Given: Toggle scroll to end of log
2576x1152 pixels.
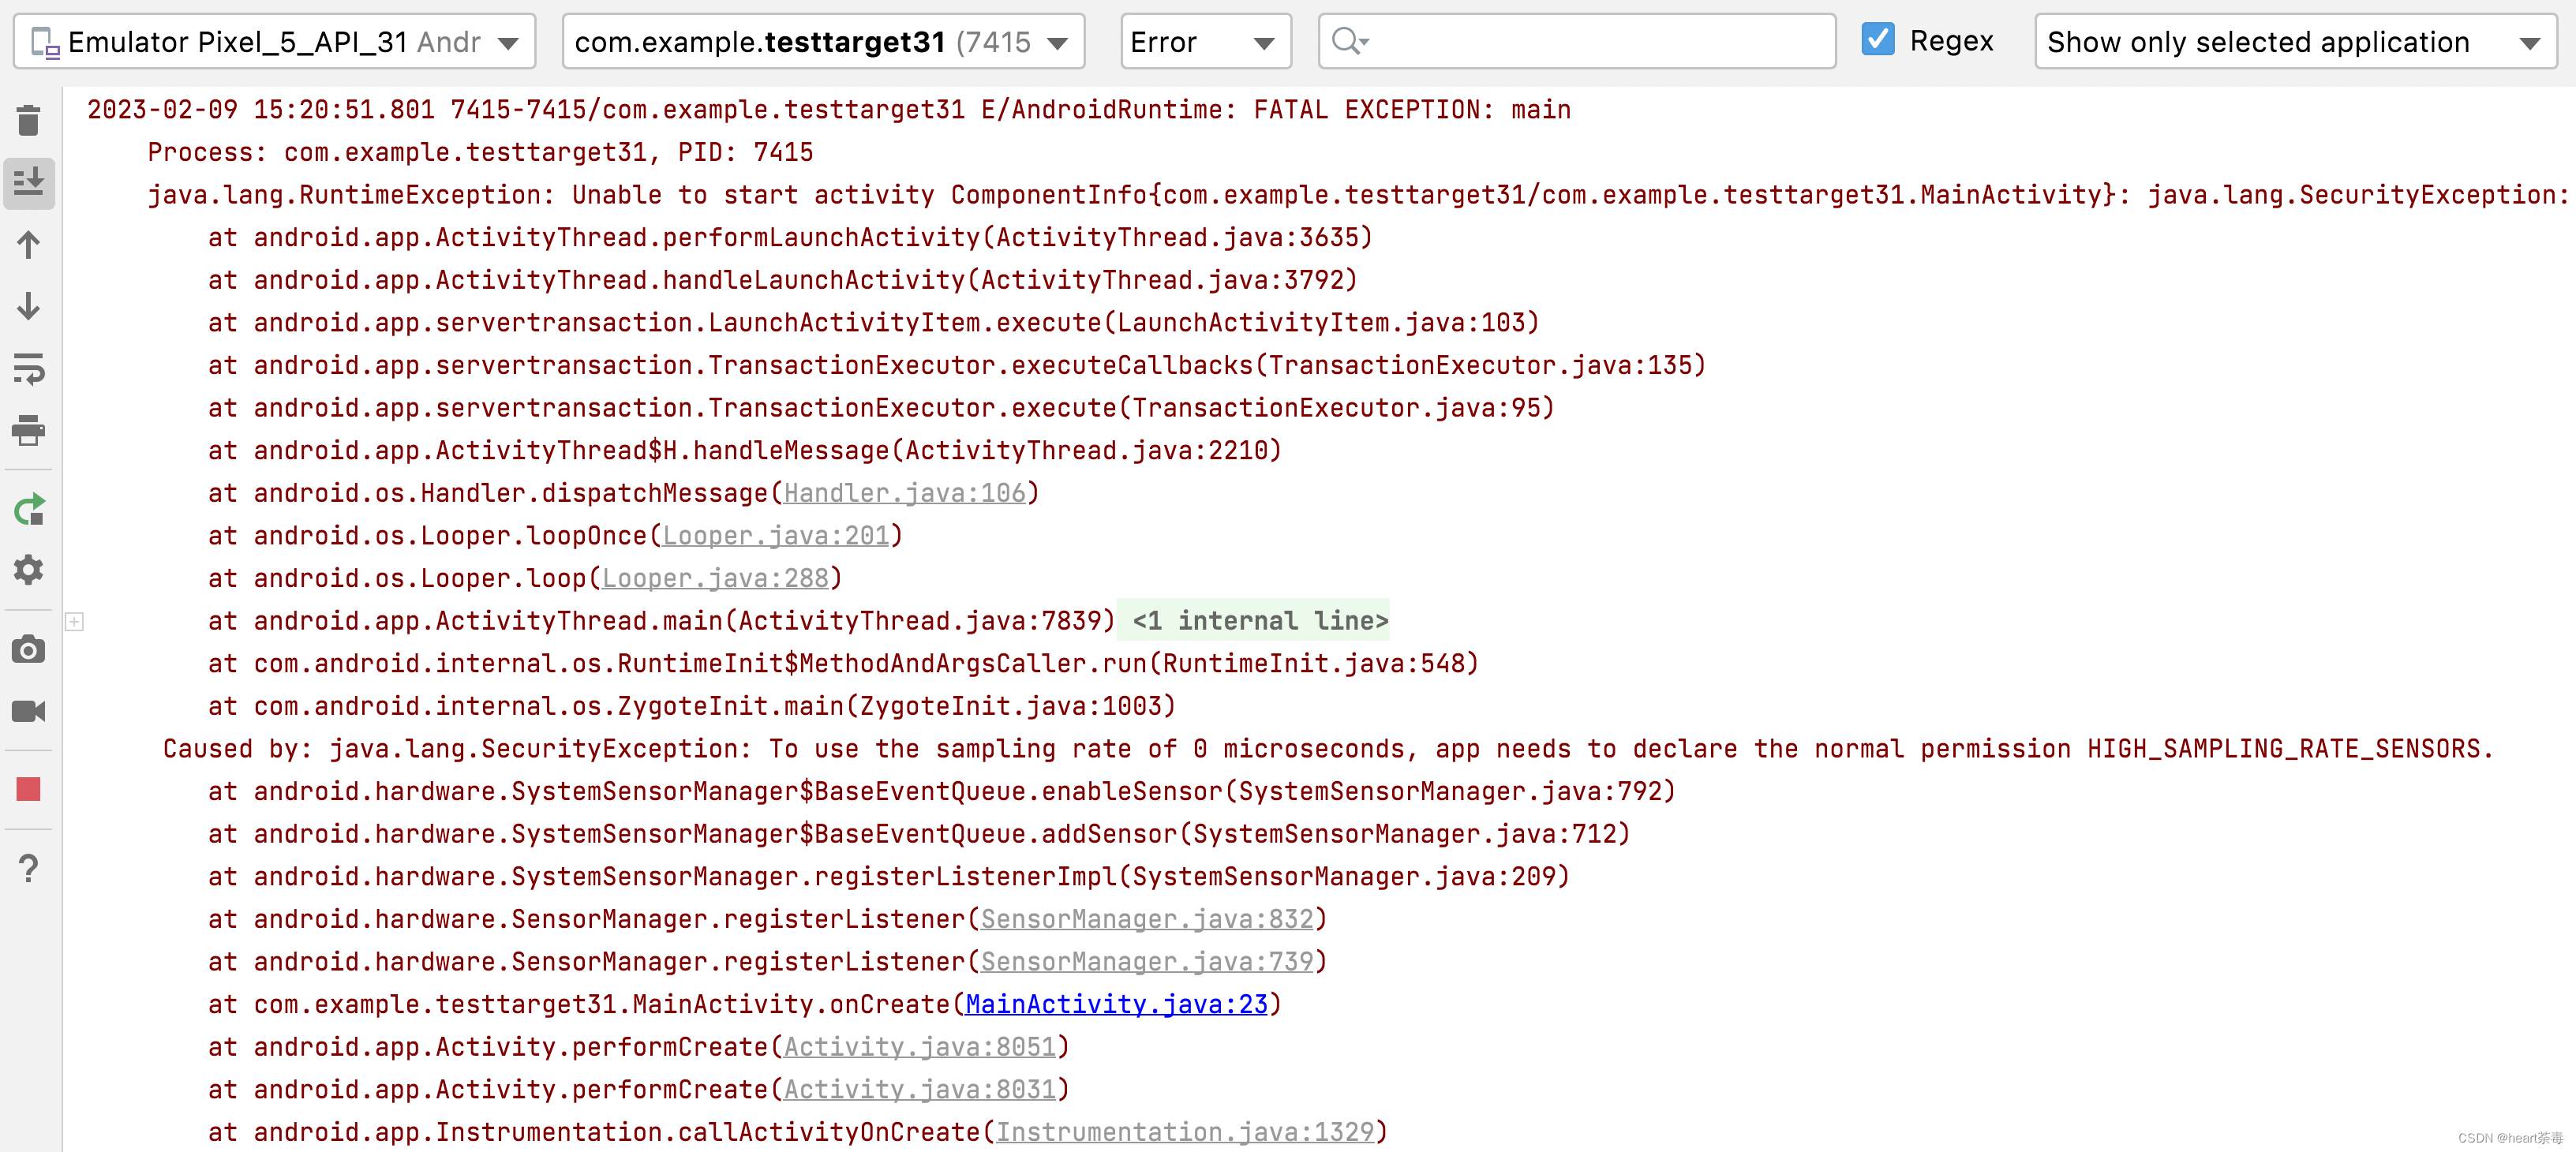Looking at the screenshot, I should 28,183.
